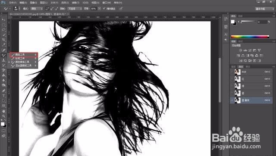Open tool preset picker arrow
Viewport: 276px width, 156px height.
point(9,9)
